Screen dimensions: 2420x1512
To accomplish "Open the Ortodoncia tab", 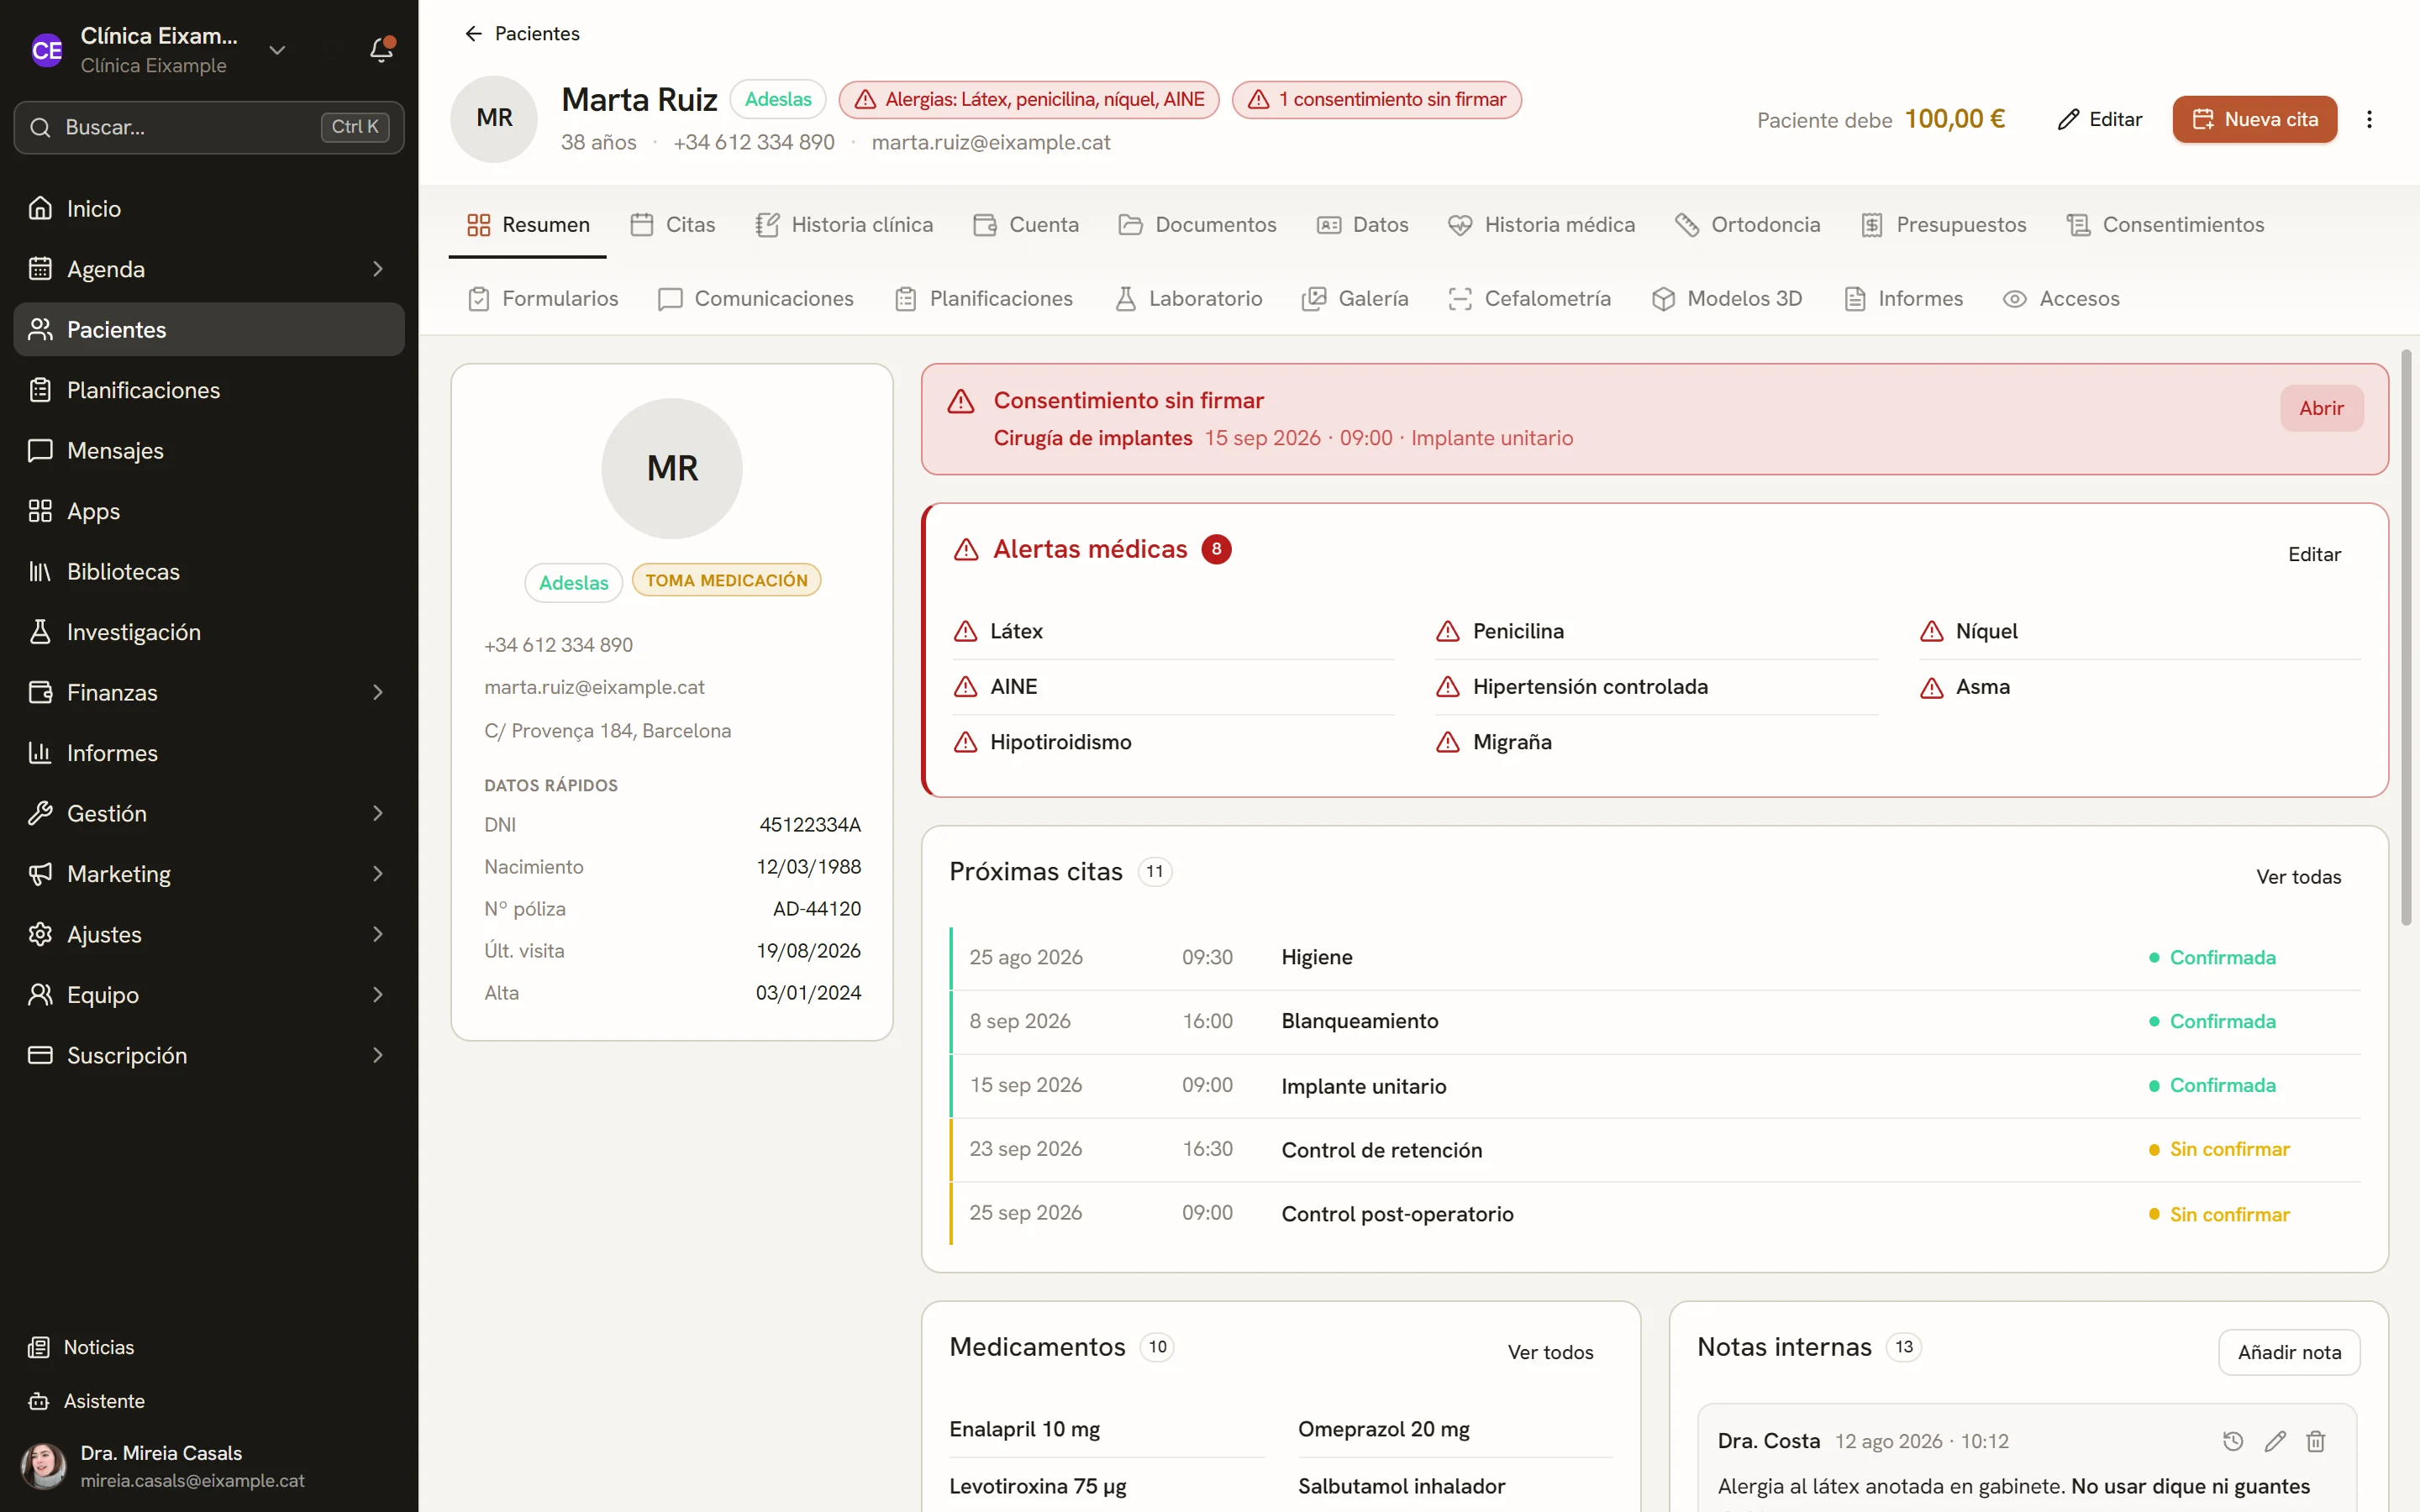I will pos(1748,225).
